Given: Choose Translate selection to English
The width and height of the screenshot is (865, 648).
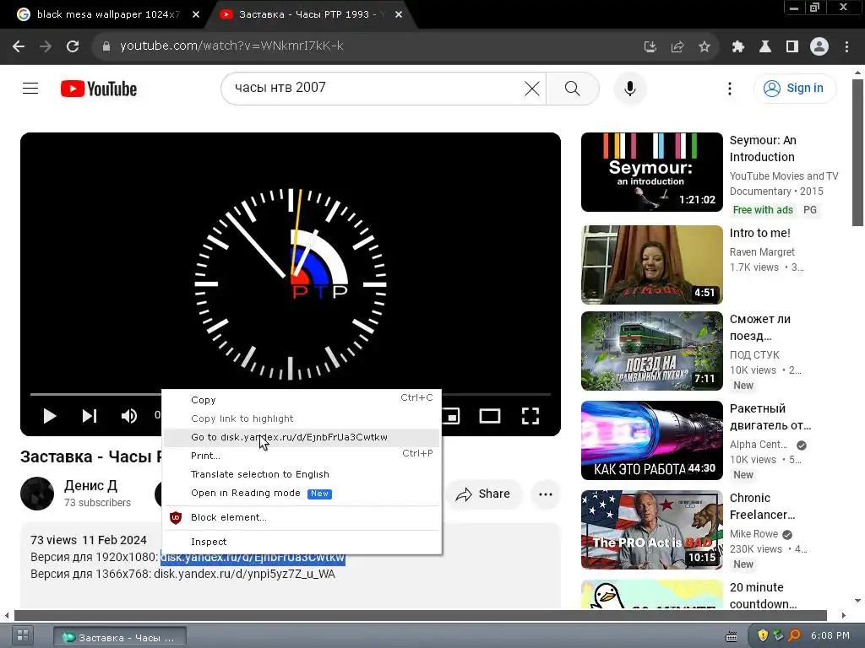Looking at the screenshot, I should (302, 474).
